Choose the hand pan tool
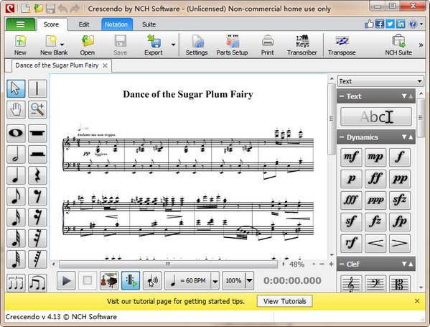 click(x=16, y=109)
